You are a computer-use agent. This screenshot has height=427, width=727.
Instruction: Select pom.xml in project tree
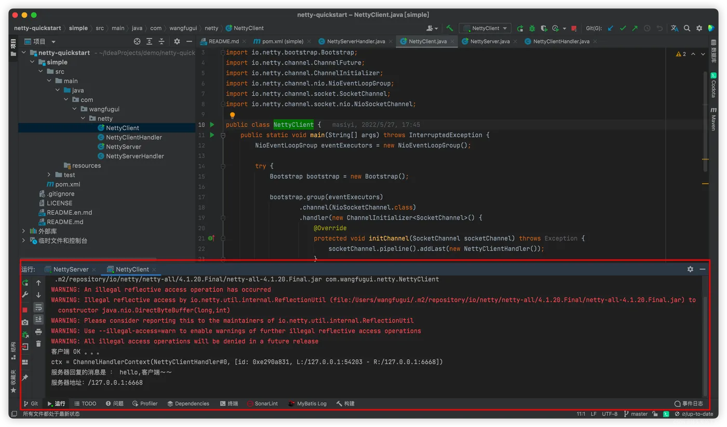(x=63, y=184)
